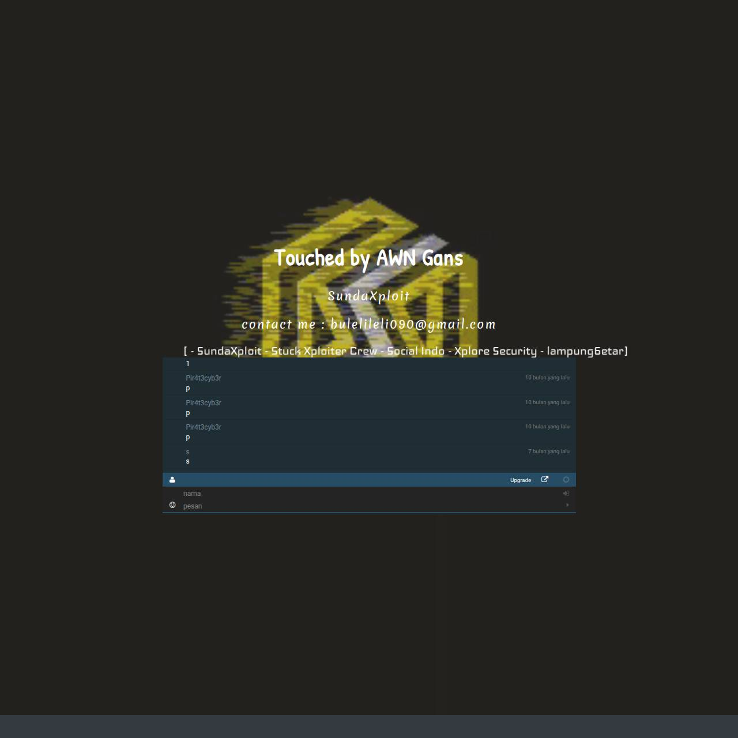The height and width of the screenshot is (738, 738).
Task: Click the user profile icon in chat bar
Action: coord(172,480)
